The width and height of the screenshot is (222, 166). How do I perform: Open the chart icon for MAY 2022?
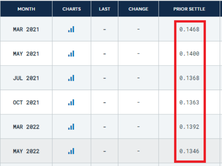coord(71,151)
